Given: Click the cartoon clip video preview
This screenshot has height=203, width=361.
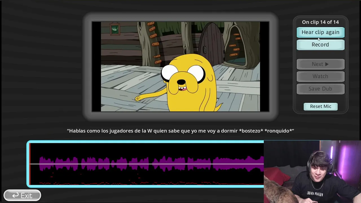Looking at the screenshot, I should coord(180,67).
